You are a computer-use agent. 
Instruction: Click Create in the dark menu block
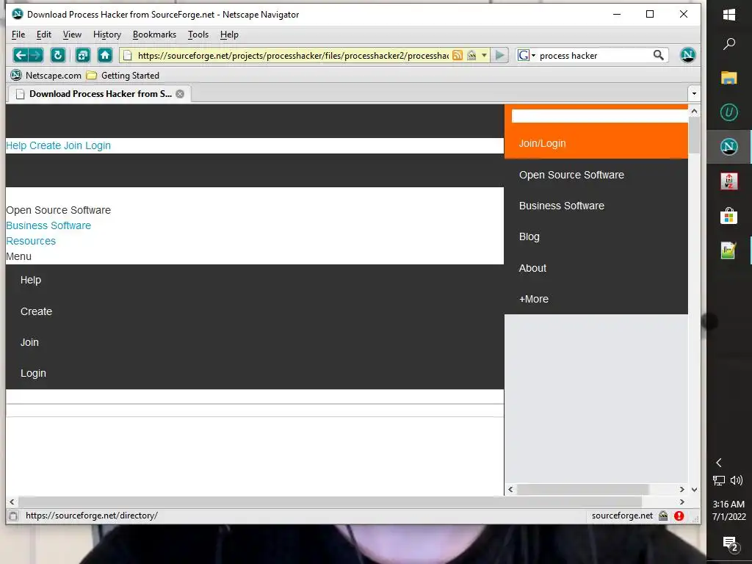pyautogui.click(x=36, y=311)
